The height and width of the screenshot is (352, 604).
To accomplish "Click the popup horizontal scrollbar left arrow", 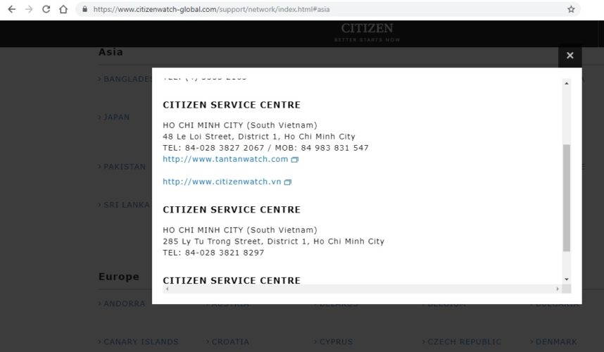I will pyautogui.click(x=167, y=289).
